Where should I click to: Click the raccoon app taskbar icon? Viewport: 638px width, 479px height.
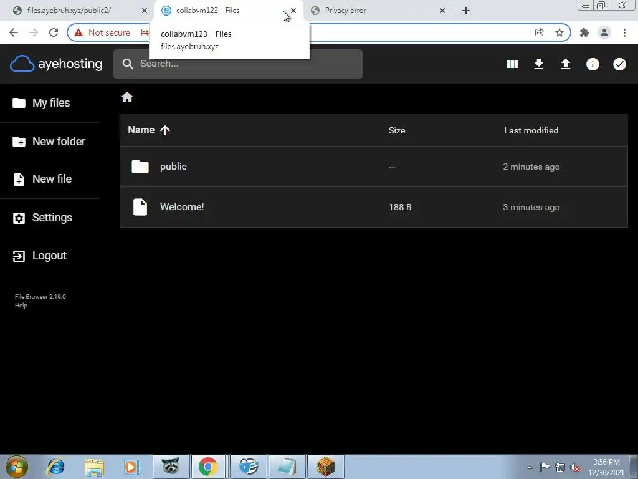click(x=171, y=467)
